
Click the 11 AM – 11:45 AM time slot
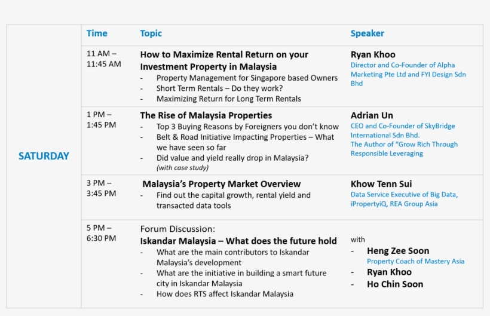[x=103, y=59]
